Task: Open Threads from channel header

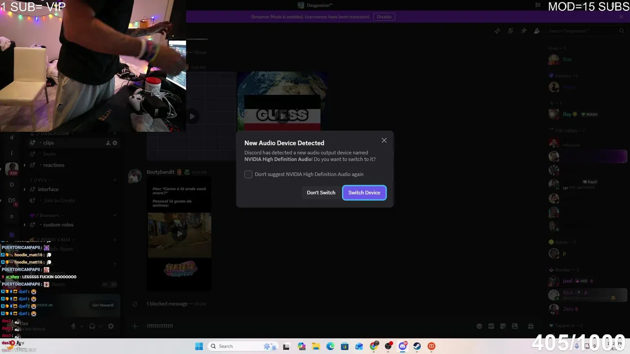Action: (497, 31)
